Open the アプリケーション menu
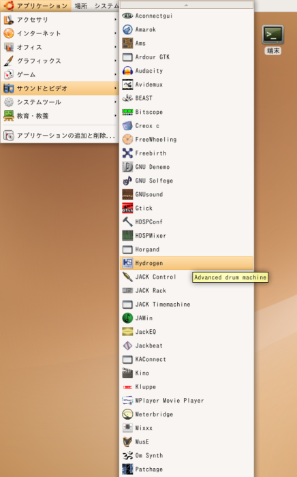The height and width of the screenshot is (477, 297). [36, 5]
